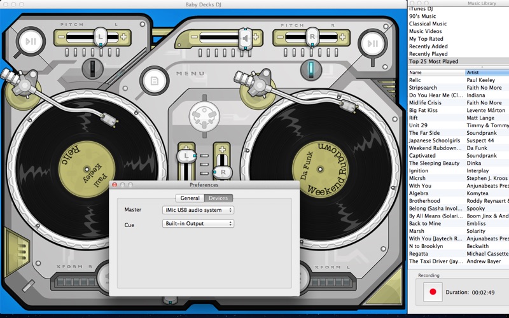Click artist 'Suspect 44' in library
This screenshot has height=318, width=509.
[x=480, y=141]
